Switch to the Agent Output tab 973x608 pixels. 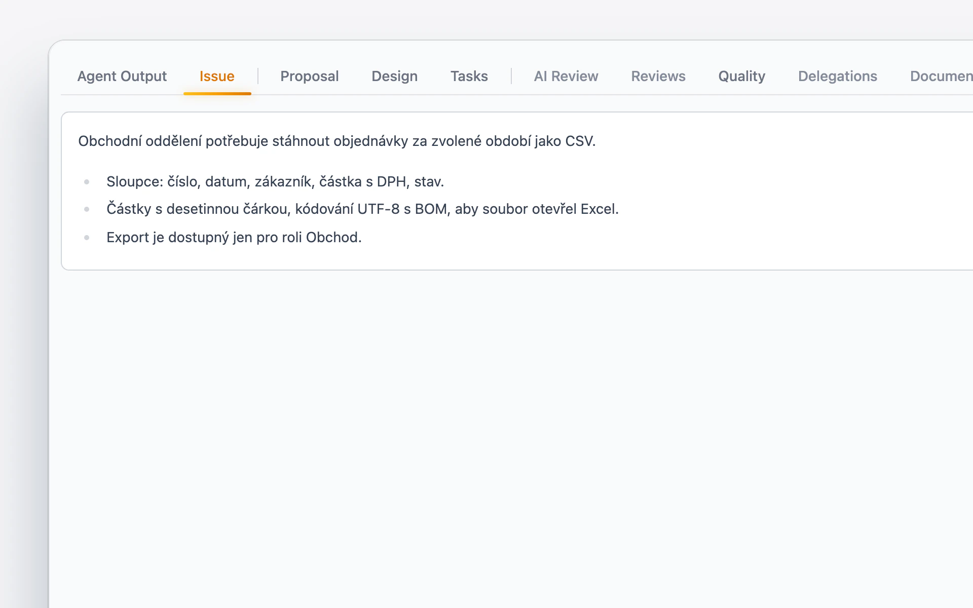(x=122, y=76)
